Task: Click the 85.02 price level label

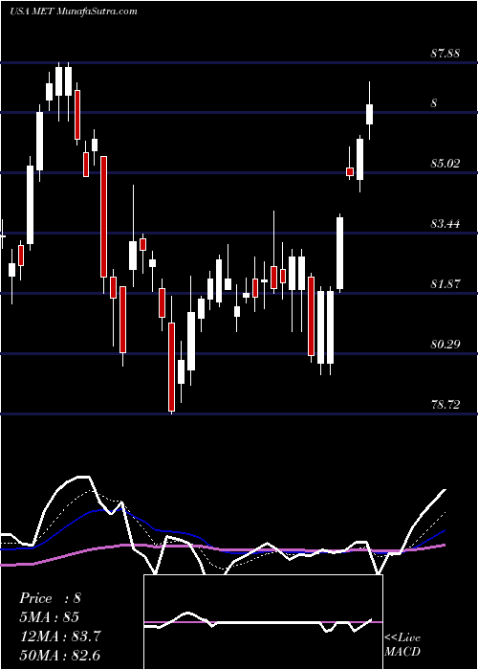Action: point(445,163)
